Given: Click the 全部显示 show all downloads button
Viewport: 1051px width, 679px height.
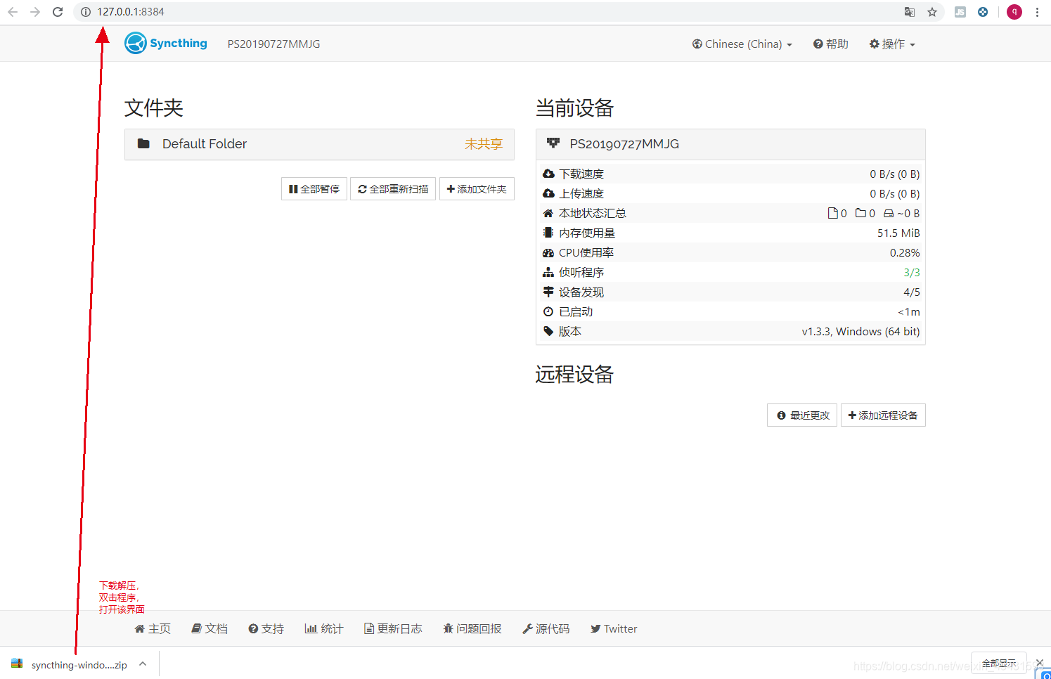Looking at the screenshot, I should click(999, 663).
